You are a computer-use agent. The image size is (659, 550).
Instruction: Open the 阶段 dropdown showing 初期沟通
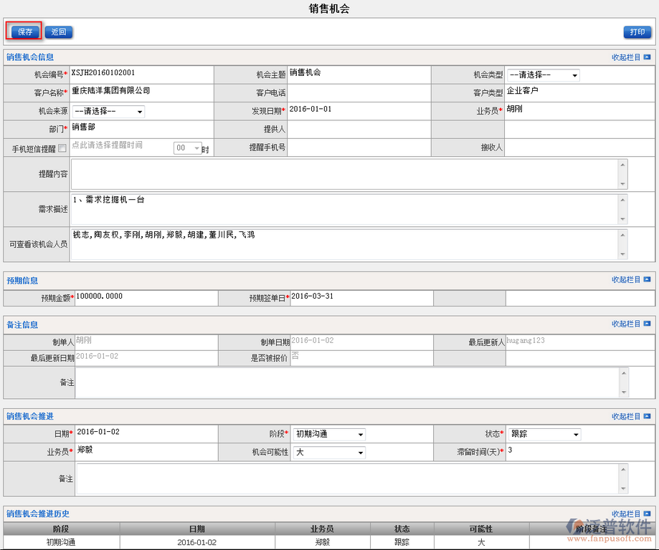pyautogui.click(x=329, y=434)
